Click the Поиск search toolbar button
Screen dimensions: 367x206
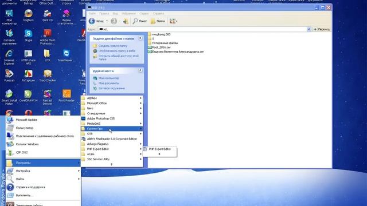(140, 21)
